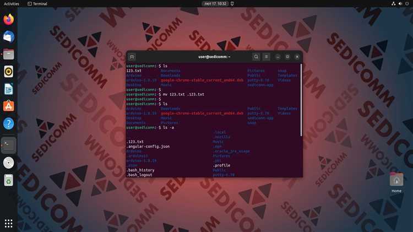Open the Help icon in the dock
The height and width of the screenshot is (232, 413).
[8, 123]
